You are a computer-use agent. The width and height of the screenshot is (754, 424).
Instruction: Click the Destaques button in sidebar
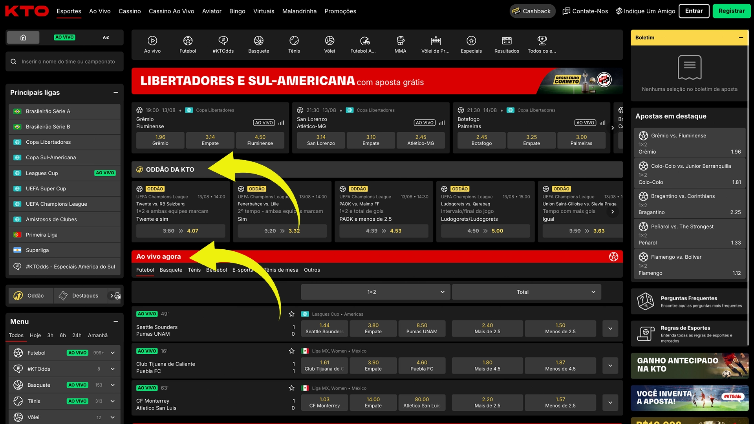click(80, 296)
